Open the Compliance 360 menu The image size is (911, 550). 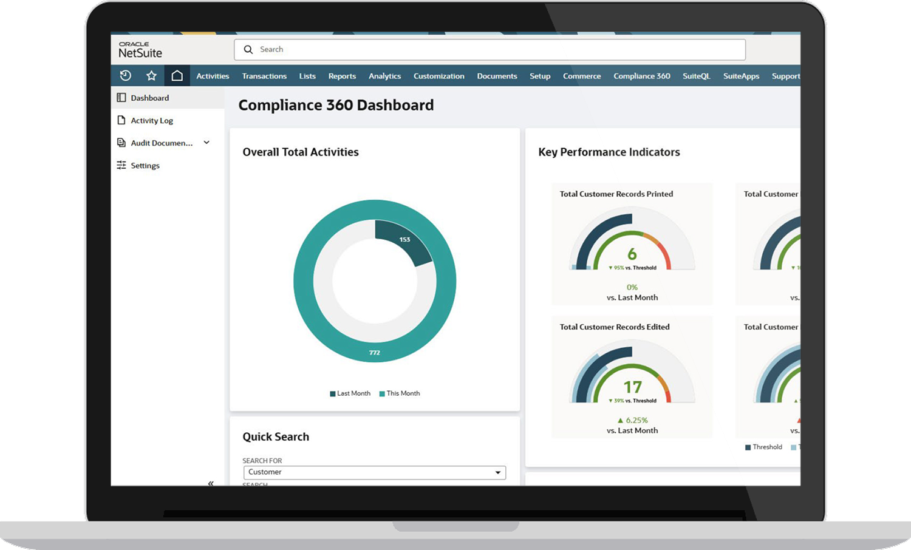(641, 75)
